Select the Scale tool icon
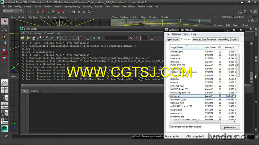 5,58
